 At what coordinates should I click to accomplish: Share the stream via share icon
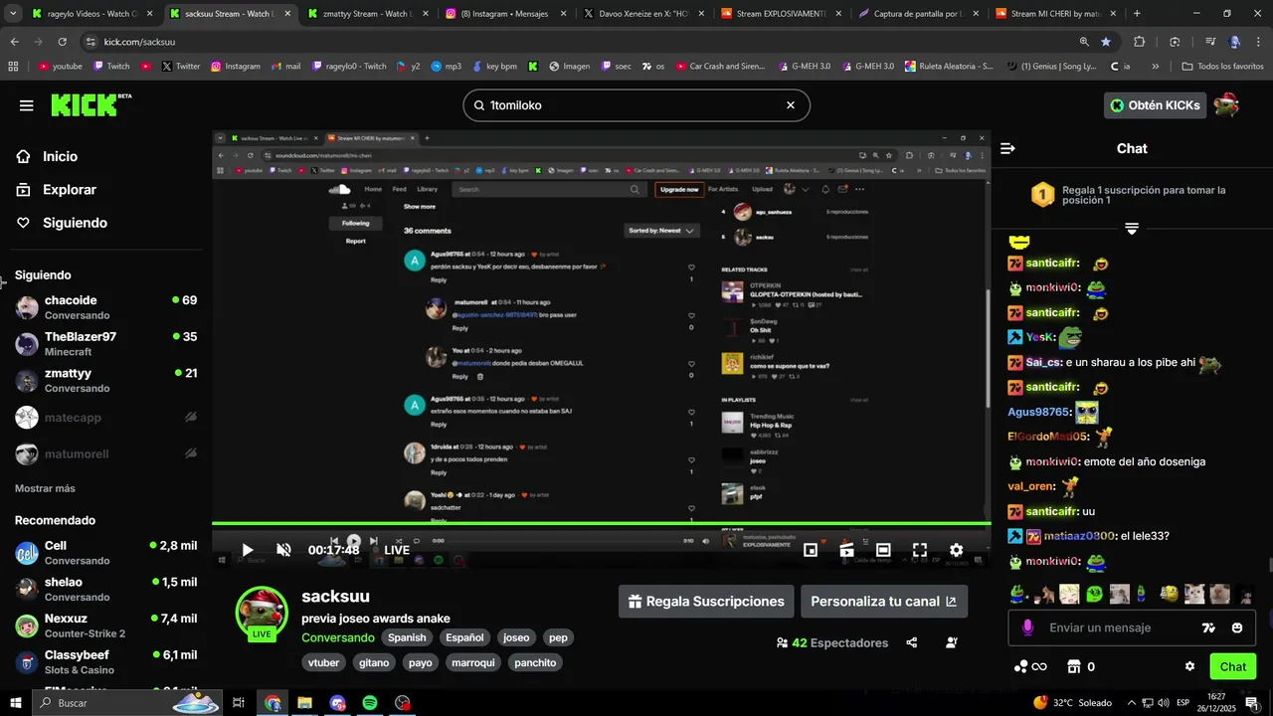912,642
